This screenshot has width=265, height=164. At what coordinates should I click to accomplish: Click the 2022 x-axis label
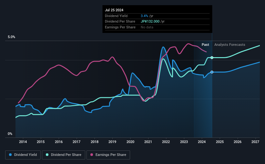166,142
